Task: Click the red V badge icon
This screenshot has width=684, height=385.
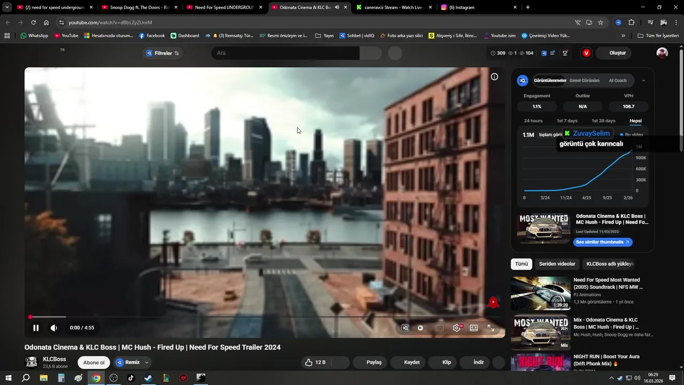Action: (x=586, y=53)
